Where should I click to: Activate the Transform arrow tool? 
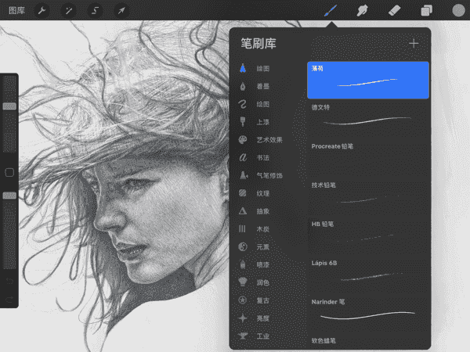tap(121, 11)
